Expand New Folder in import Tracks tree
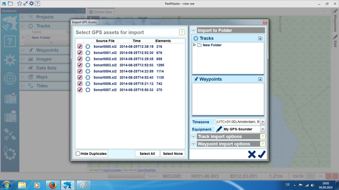Viewport: 339px width, 190px height. tap(195, 45)
